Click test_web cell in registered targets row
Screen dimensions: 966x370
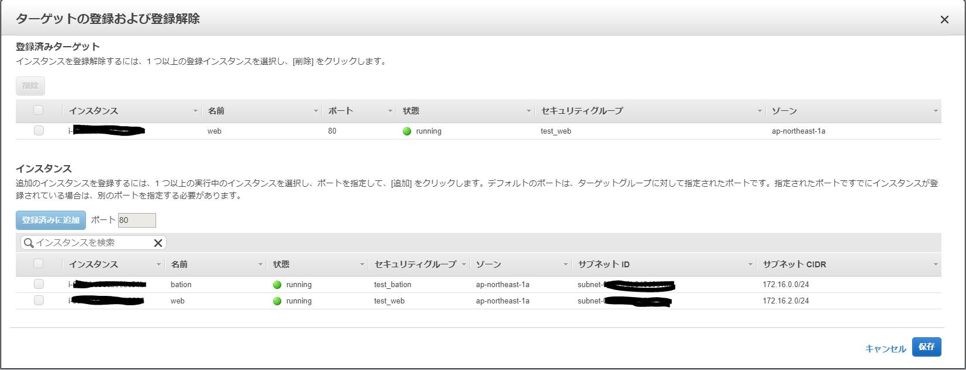pyautogui.click(x=556, y=131)
